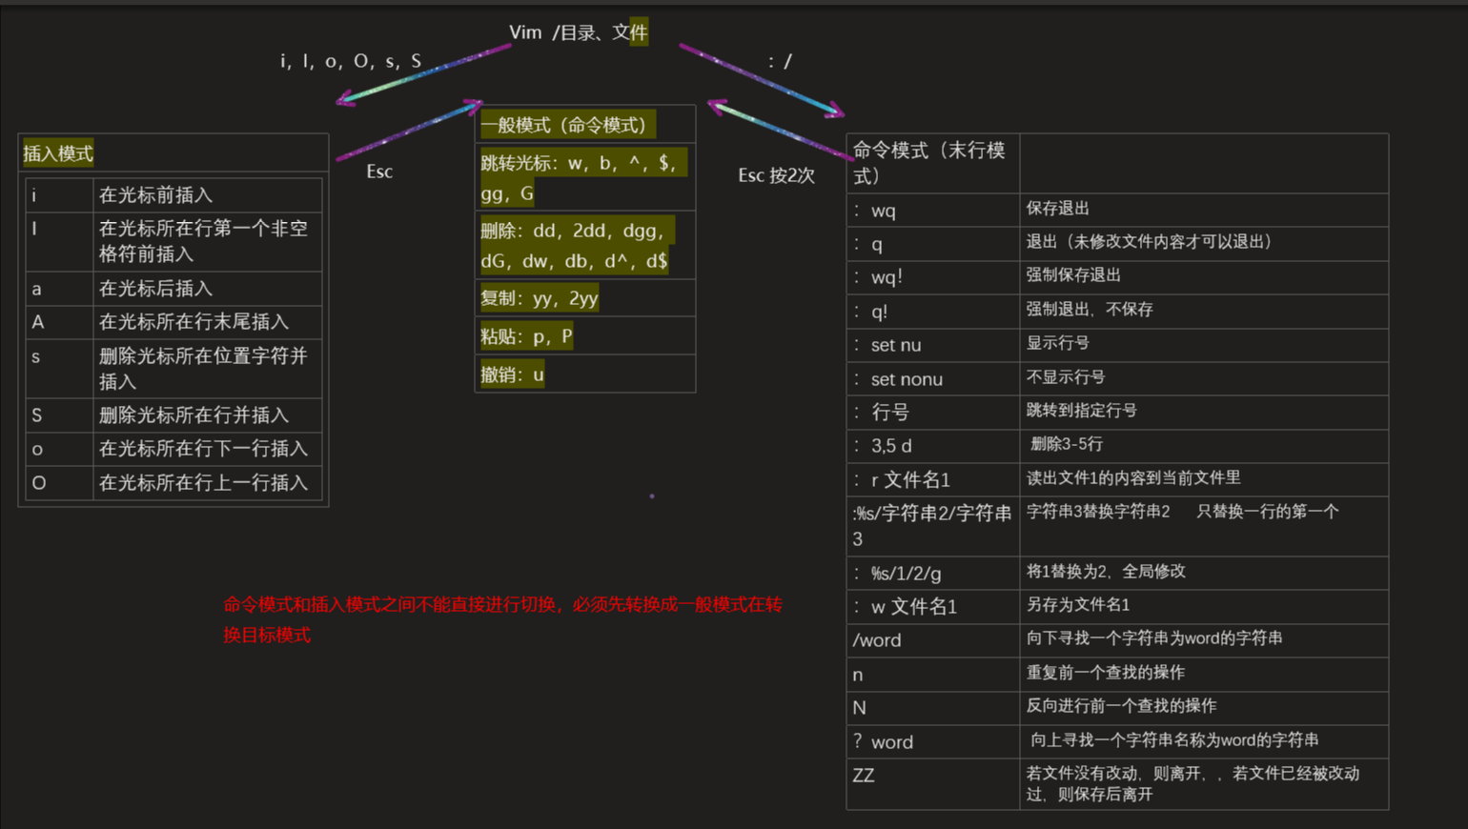The image size is (1468, 829).
Task: Click the ': wq!' command cell
Action: point(932,277)
